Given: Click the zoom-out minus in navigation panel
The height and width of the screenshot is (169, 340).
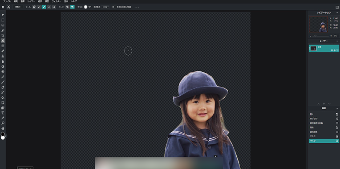Looking at the screenshot, I should click(x=310, y=36).
